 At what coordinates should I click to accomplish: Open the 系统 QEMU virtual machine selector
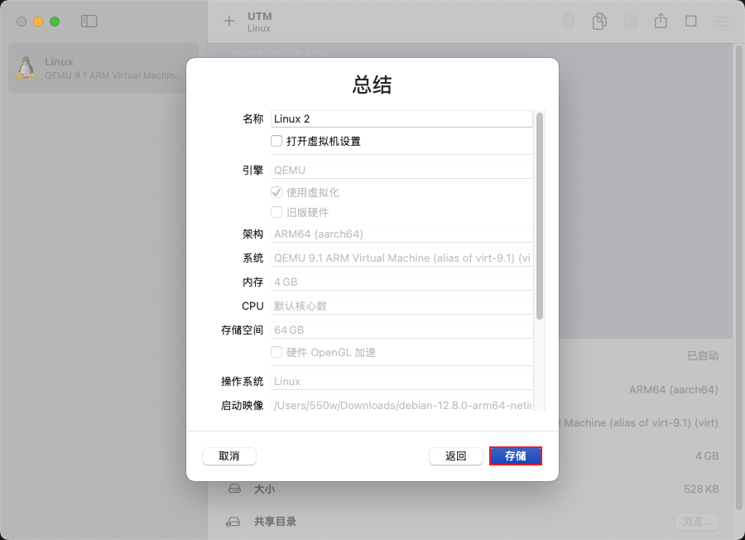pyautogui.click(x=401, y=258)
